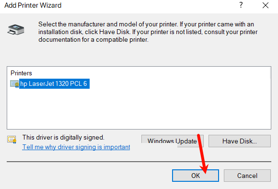
Task: Close the Add Printer Wizard dialog
Action: (266, 5)
